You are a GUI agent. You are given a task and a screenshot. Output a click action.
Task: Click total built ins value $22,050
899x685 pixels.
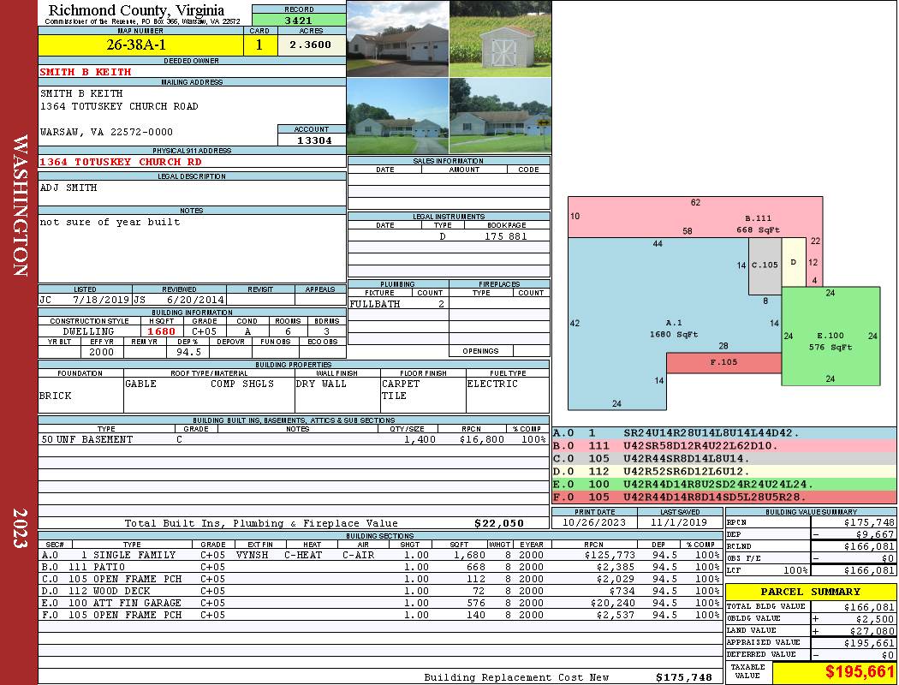499,523
